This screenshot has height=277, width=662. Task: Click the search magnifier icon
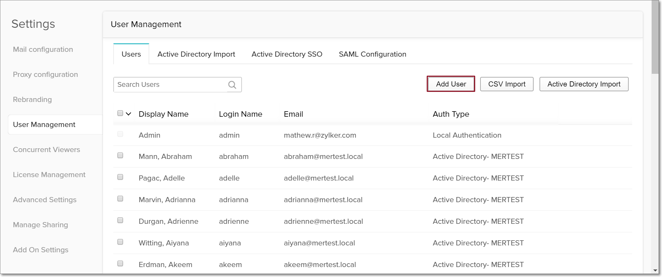point(232,85)
